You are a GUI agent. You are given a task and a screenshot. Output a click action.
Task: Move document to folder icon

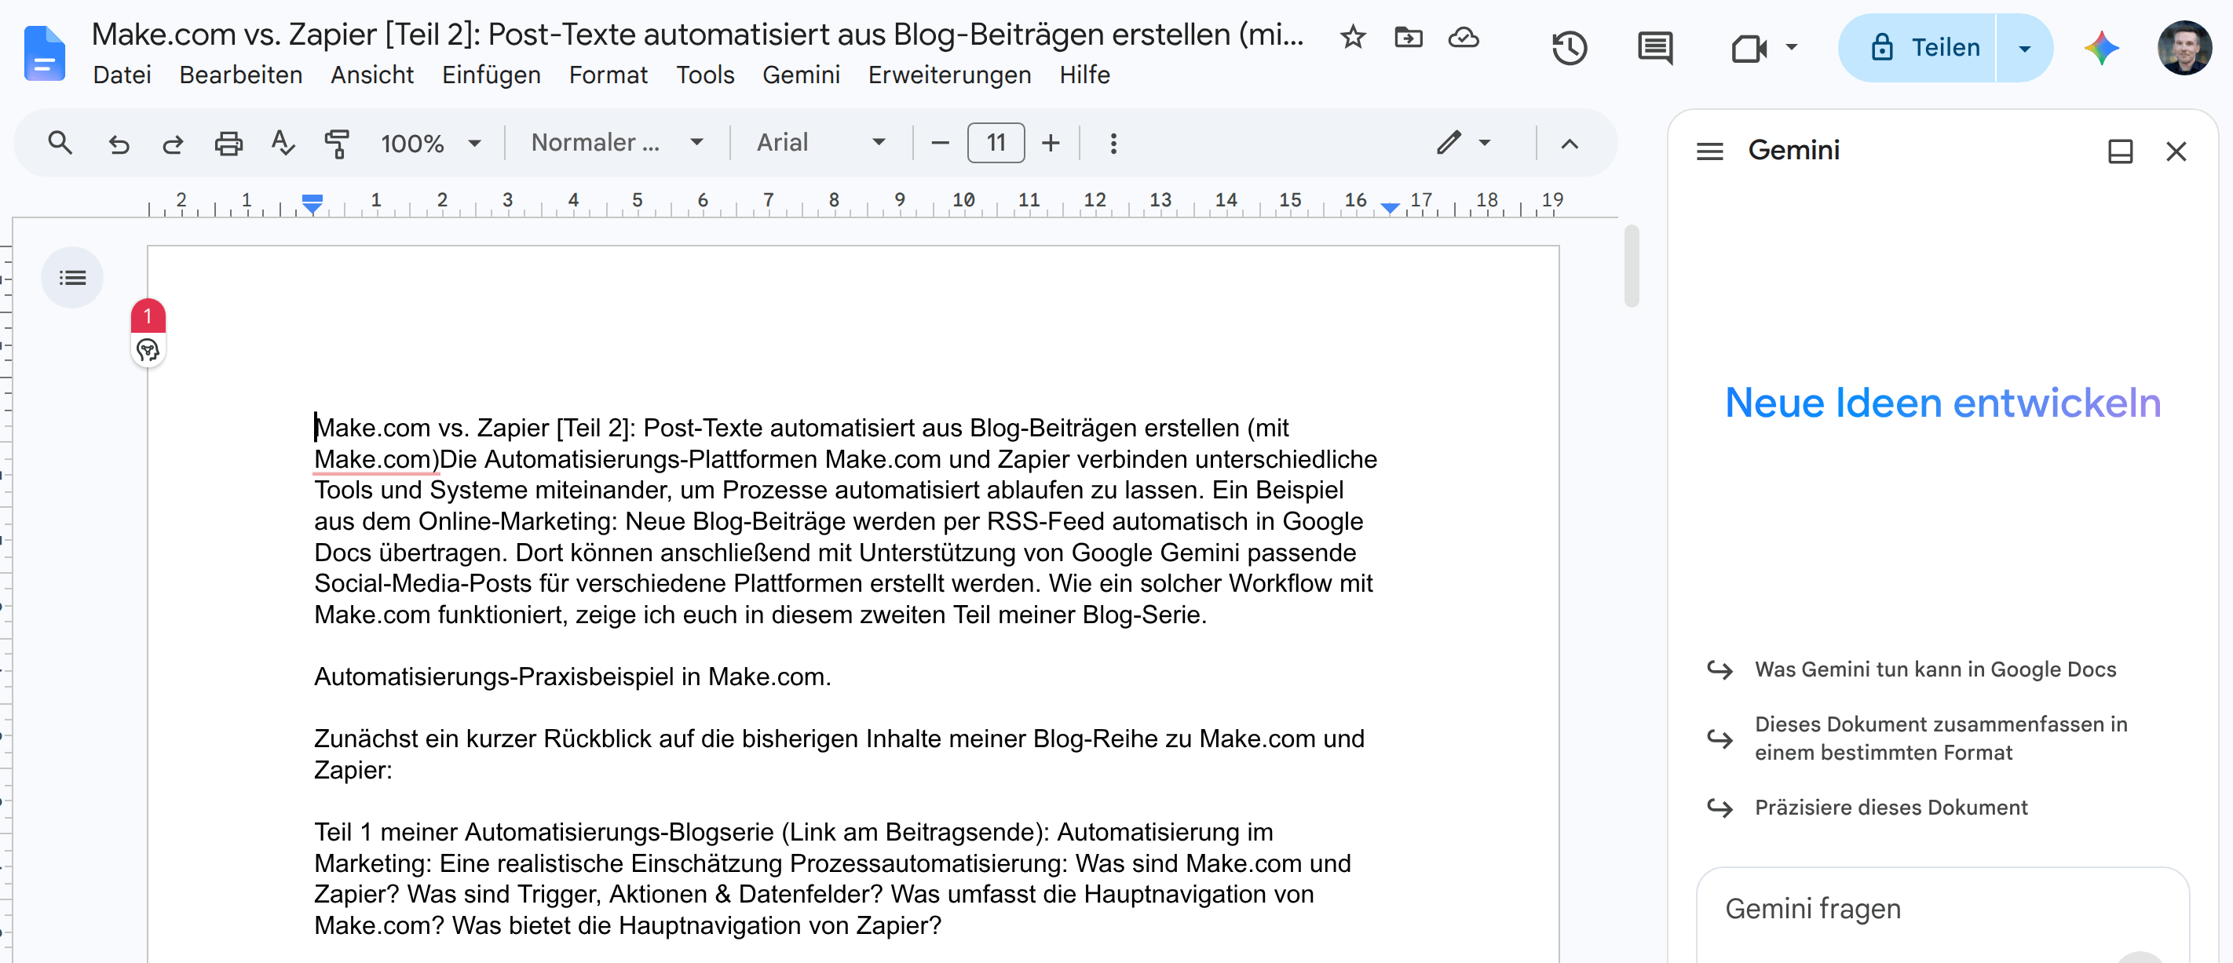pyautogui.click(x=1408, y=37)
